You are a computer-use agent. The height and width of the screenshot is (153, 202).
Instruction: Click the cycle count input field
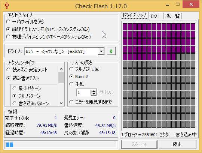pos(84,93)
